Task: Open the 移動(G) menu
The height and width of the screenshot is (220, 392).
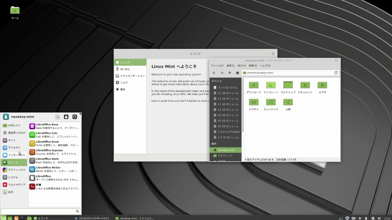Action: click(x=253, y=66)
